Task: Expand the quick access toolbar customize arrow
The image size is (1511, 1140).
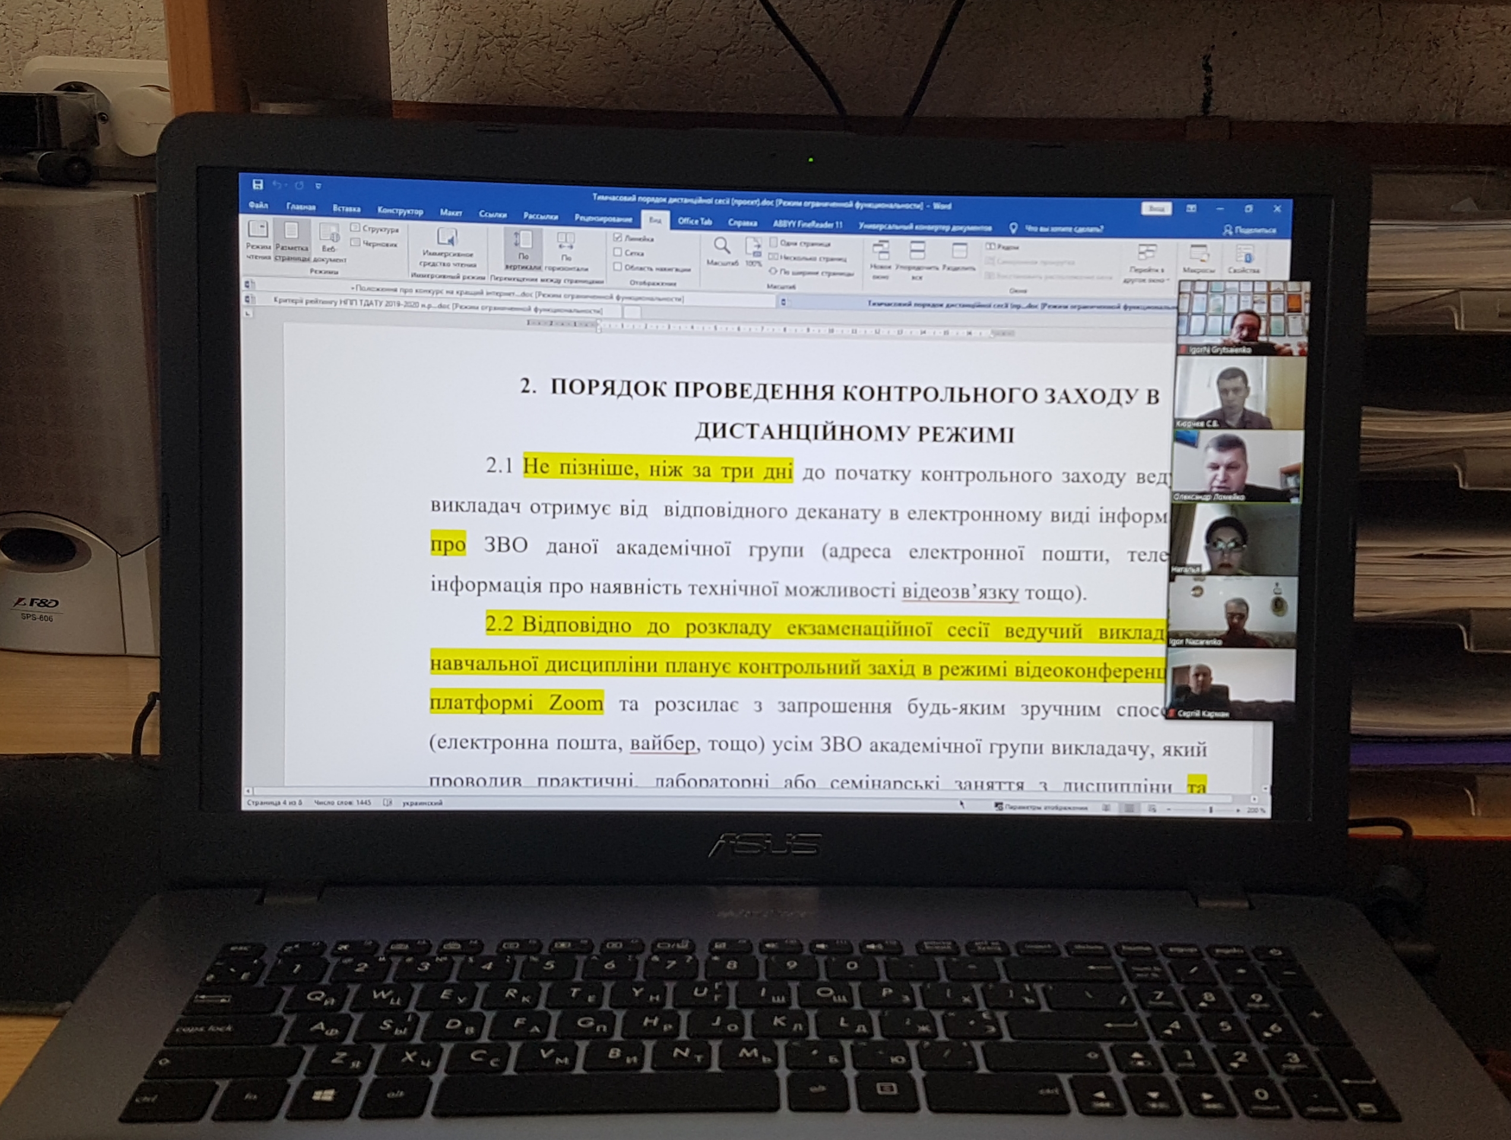Action: pyautogui.click(x=318, y=186)
